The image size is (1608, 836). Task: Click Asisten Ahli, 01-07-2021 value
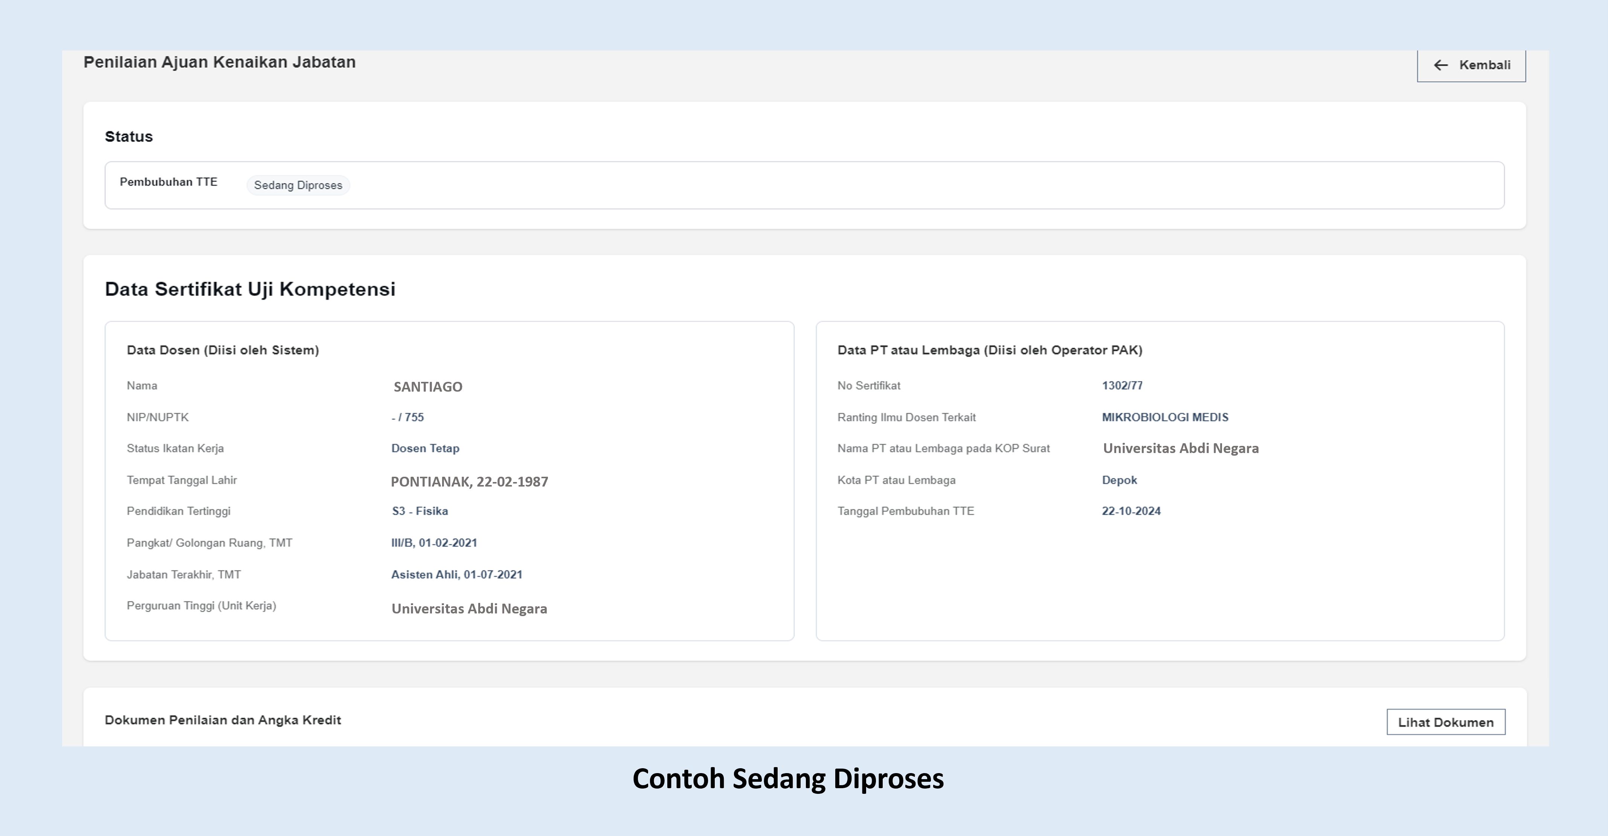pos(457,574)
